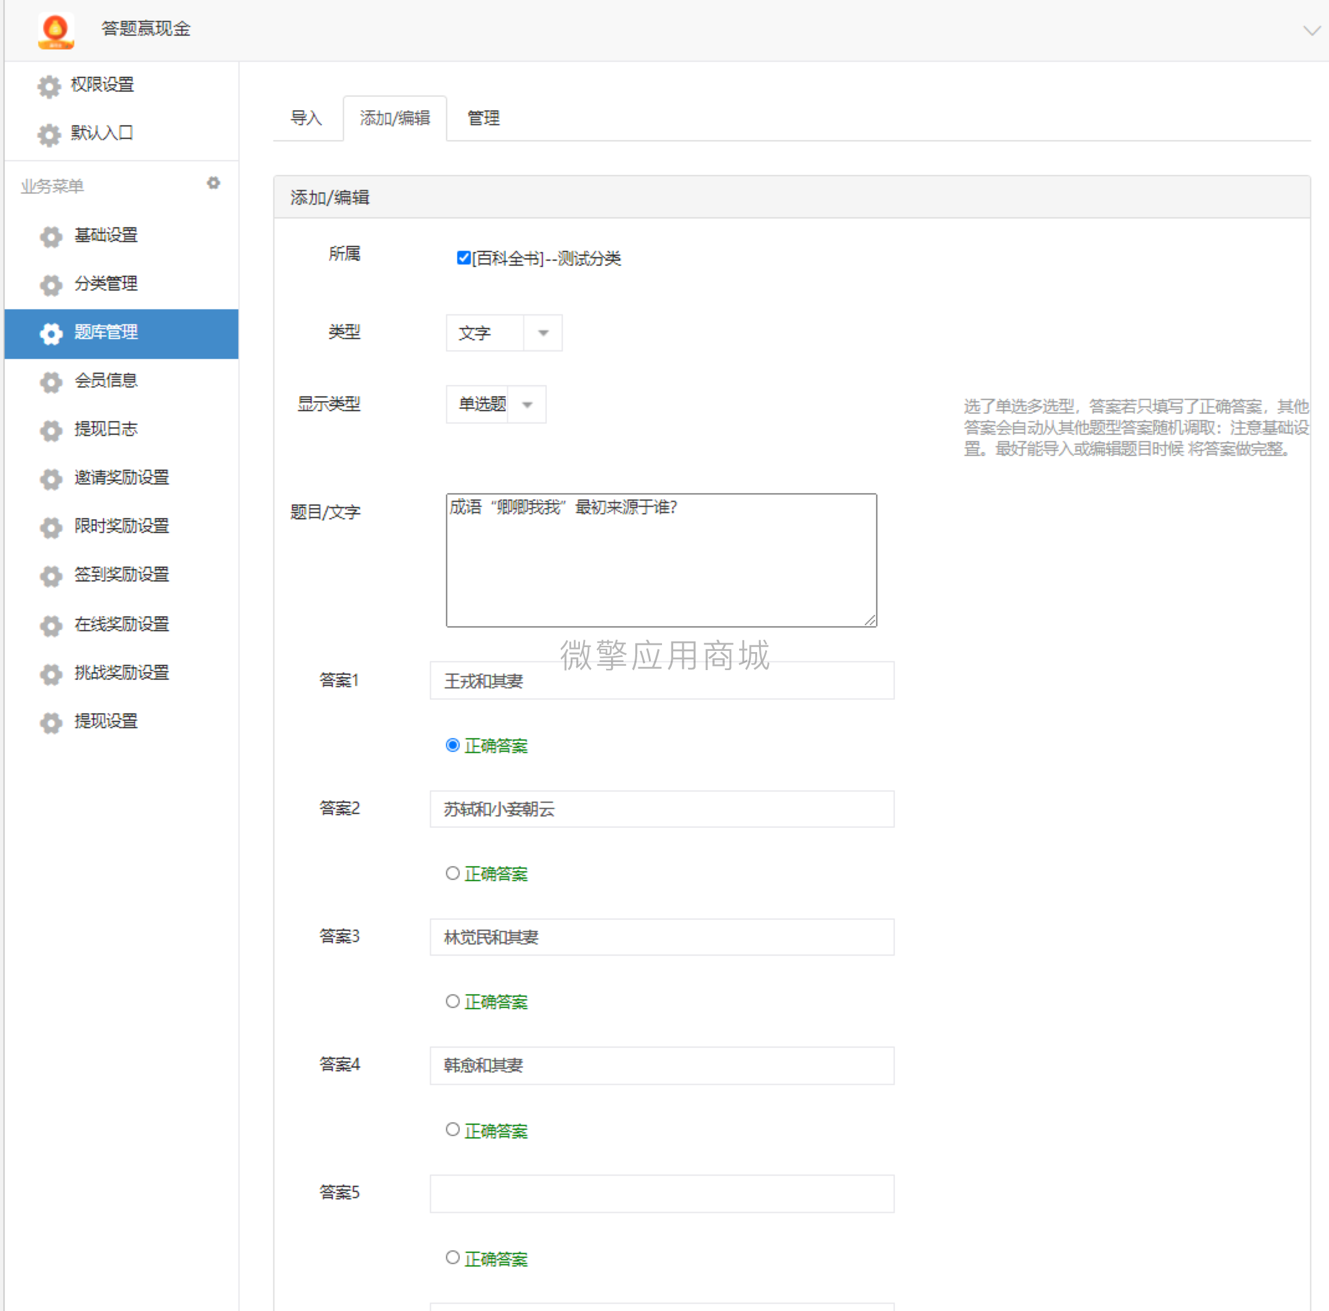
Task: Switch to the 导入 tab
Action: pyautogui.click(x=306, y=118)
